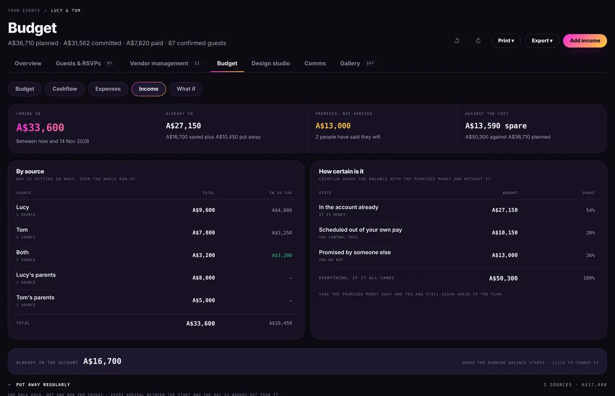Click the A$10,450 in-so-far total

point(281,324)
